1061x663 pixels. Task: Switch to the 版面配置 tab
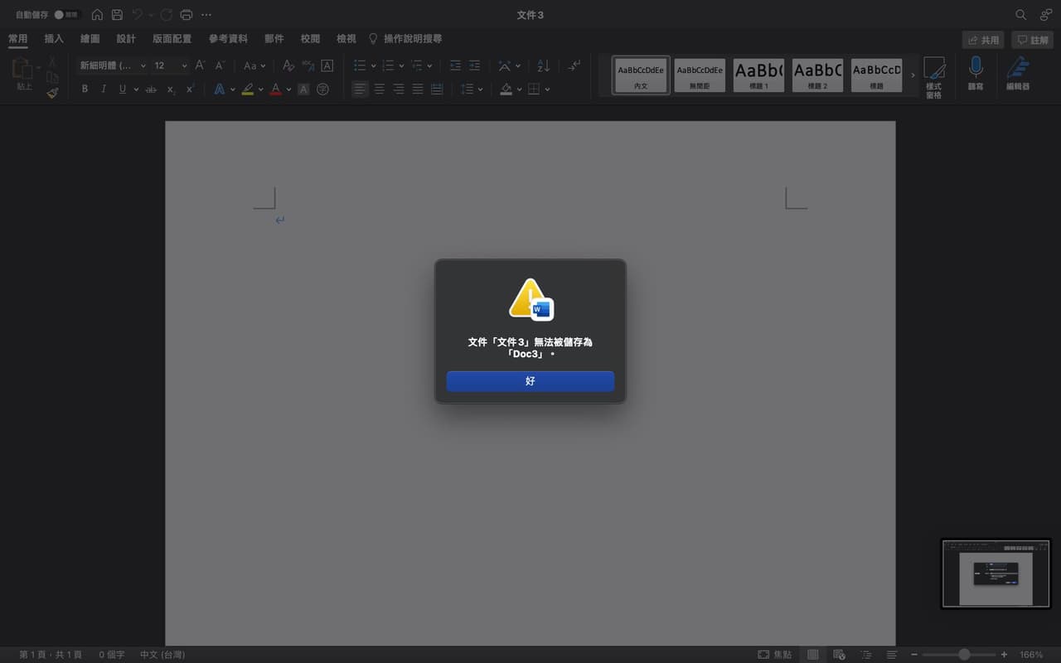[x=172, y=39]
